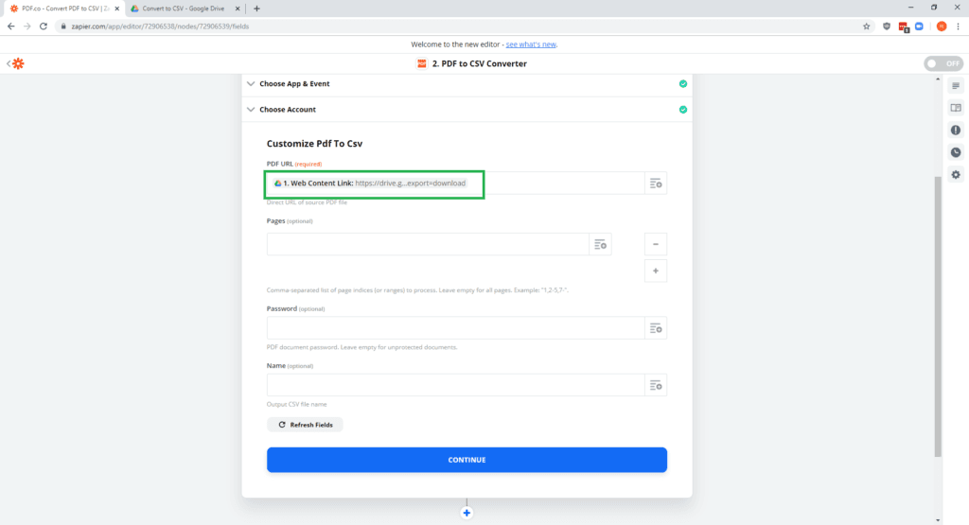Screen dimensions: 969x525
Task: Click the Refresh Fields button
Action: tap(306, 425)
